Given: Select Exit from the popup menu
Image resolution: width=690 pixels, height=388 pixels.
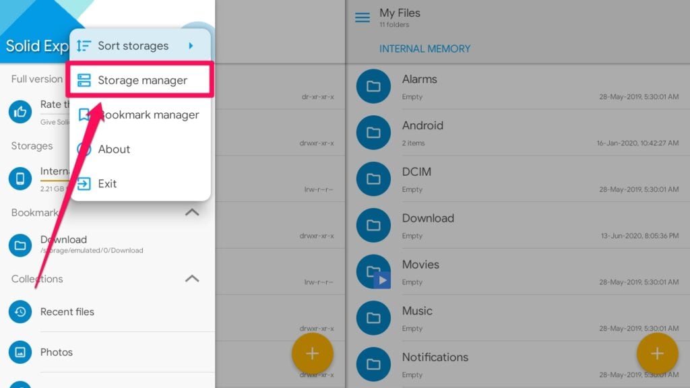Looking at the screenshot, I should (x=140, y=183).
